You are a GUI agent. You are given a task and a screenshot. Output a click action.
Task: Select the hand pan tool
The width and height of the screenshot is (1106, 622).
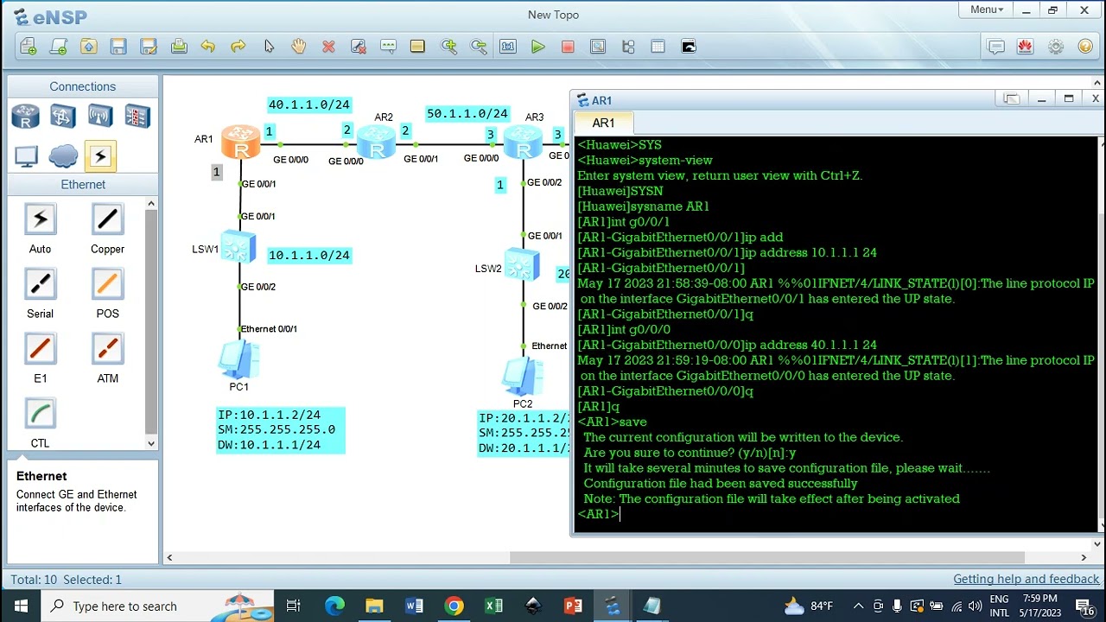(298, 47)
